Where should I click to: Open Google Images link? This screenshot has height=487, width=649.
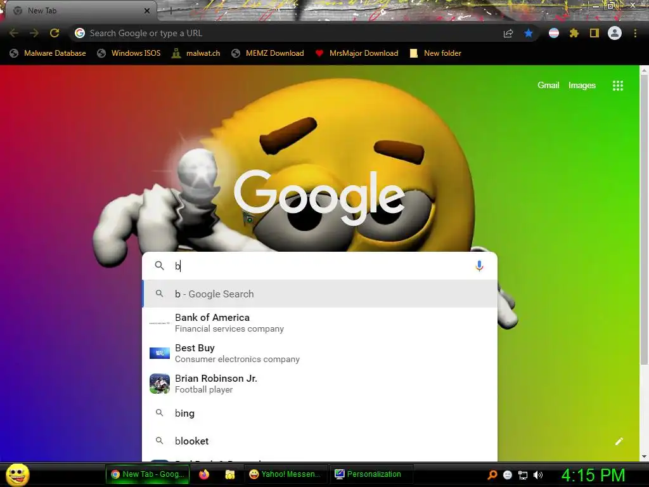point(582,86)
